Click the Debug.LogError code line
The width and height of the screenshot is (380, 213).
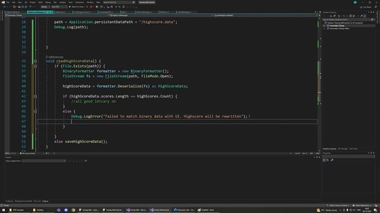[159, 117]
